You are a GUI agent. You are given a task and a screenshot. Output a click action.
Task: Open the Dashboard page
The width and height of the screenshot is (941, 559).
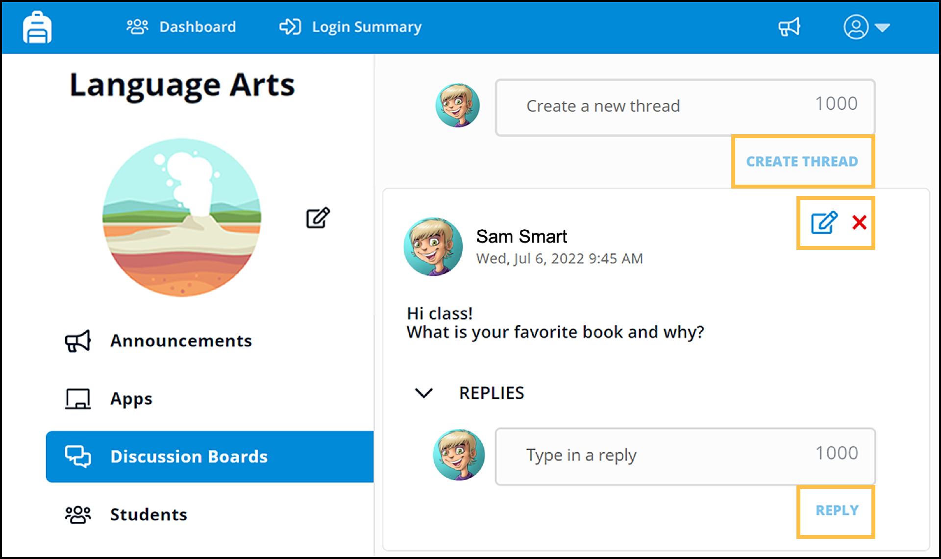tap(181, 27)
